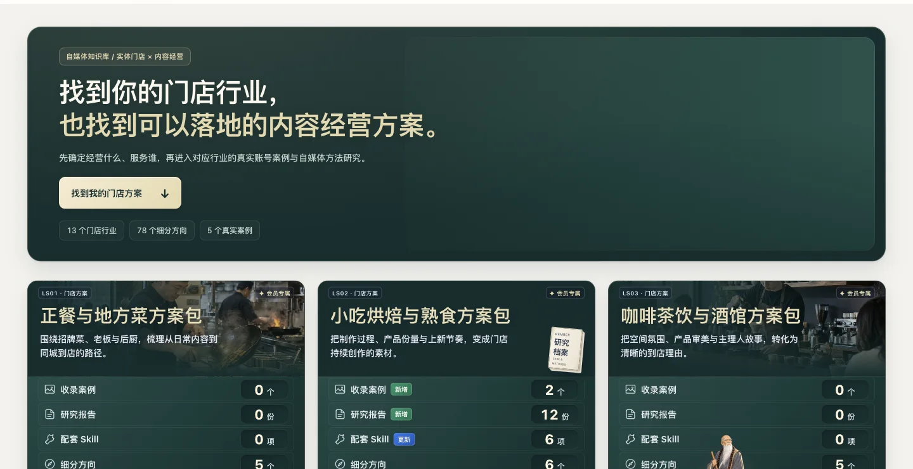The image size is (913, 469).
Task: Click the LS03 · 门店方案 tag
Action: [x=645, y=293]
